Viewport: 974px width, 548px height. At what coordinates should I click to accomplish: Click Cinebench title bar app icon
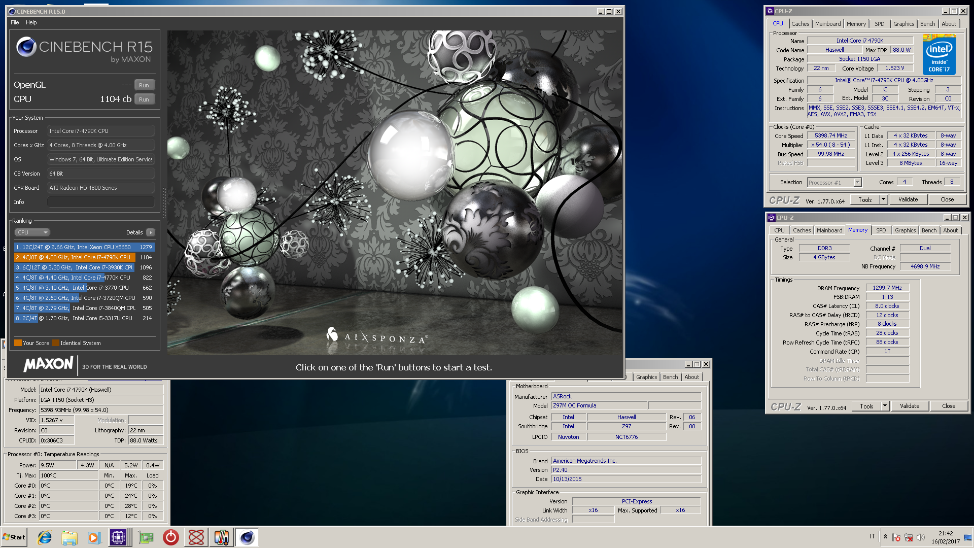point(12,12)
